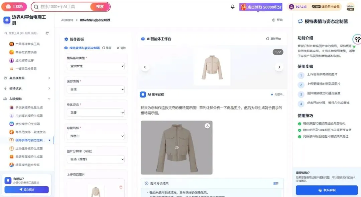Click the 图片分析结果 info icon
The height and width of the screenshot is (197, 361).
(x=146, y=183)
